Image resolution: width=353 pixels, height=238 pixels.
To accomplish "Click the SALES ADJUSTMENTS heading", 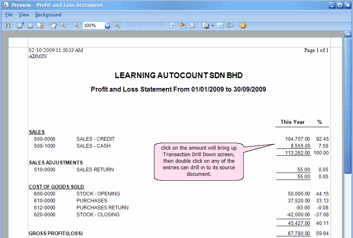I will pos(56,162).
